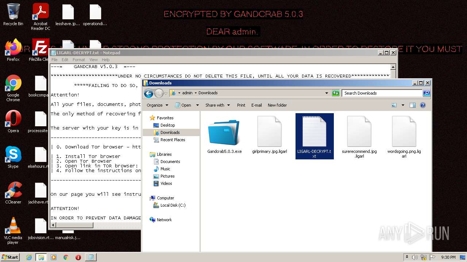Select girlprimary.jpg.ligarl file
The image size is (467, 262).
270,135
